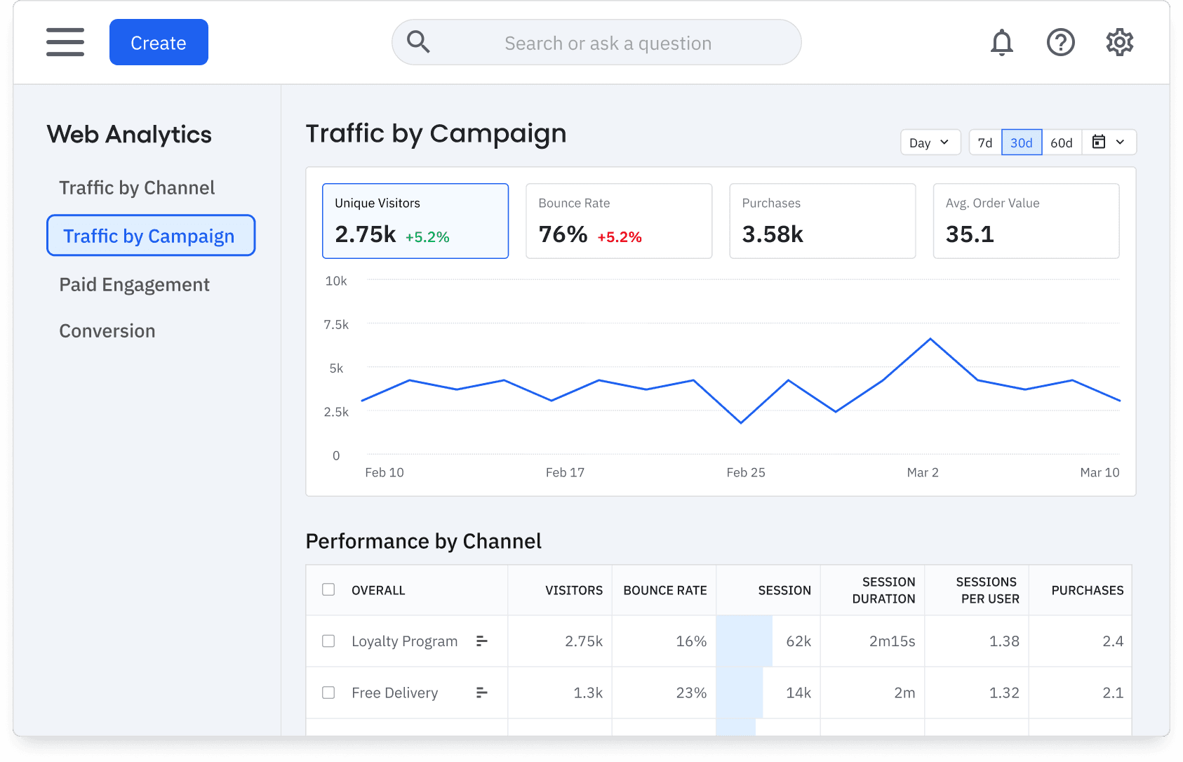Switch to the 60d time range
Image resolution: width=1183 pixels, height=762 pixels.
click(1061, 142)
